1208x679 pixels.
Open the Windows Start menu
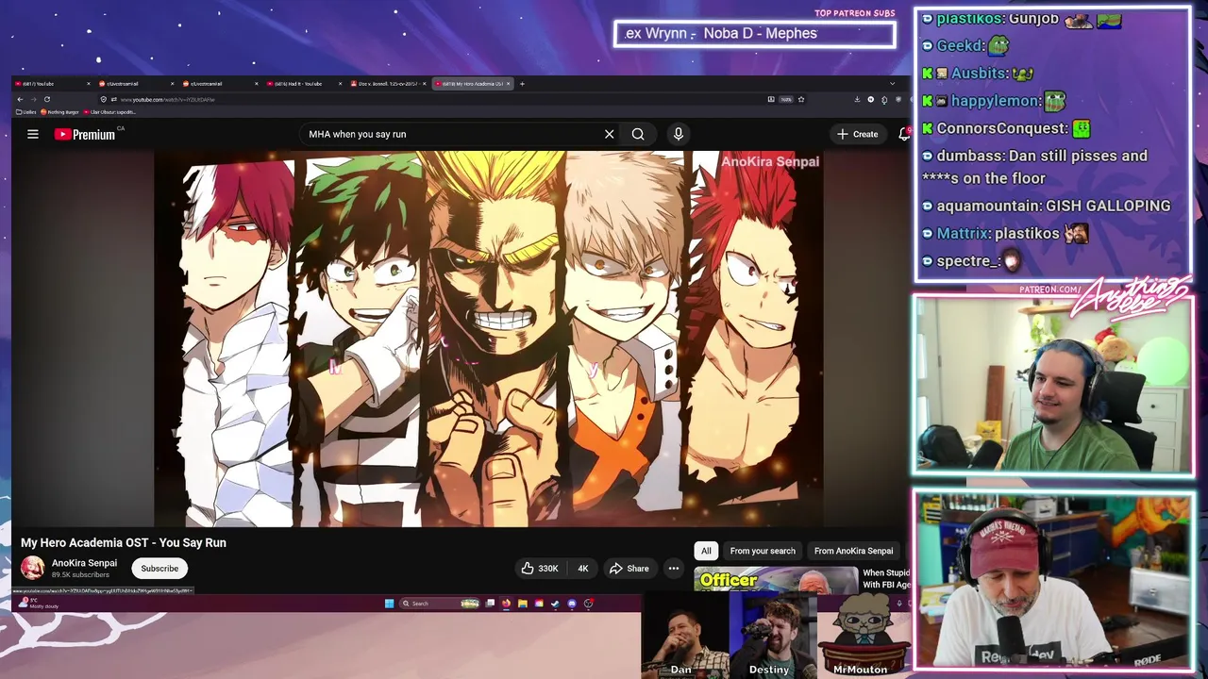(389, 604)
